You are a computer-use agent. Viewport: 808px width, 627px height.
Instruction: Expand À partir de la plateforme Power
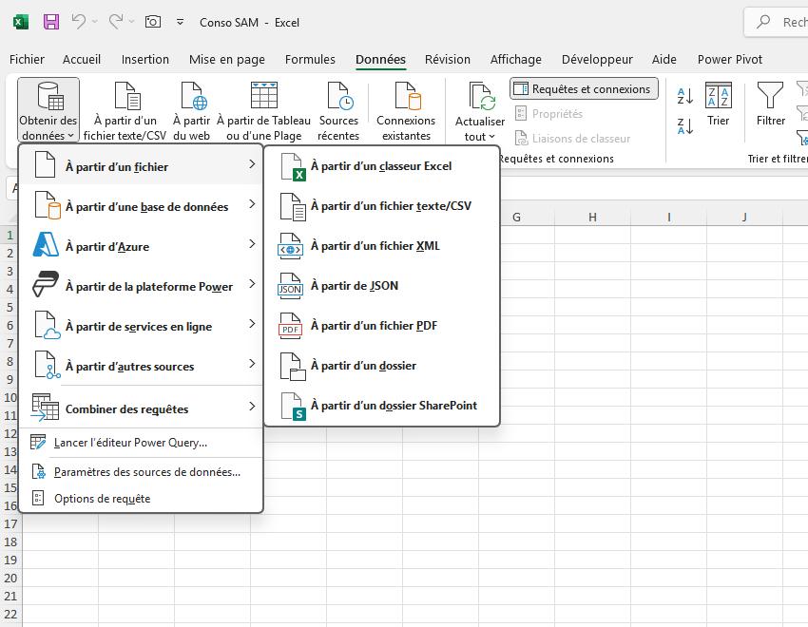point(141,286)
